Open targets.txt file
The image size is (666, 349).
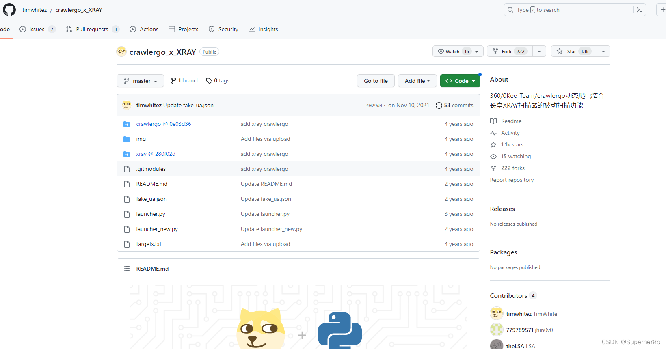(x=149, y=244)
